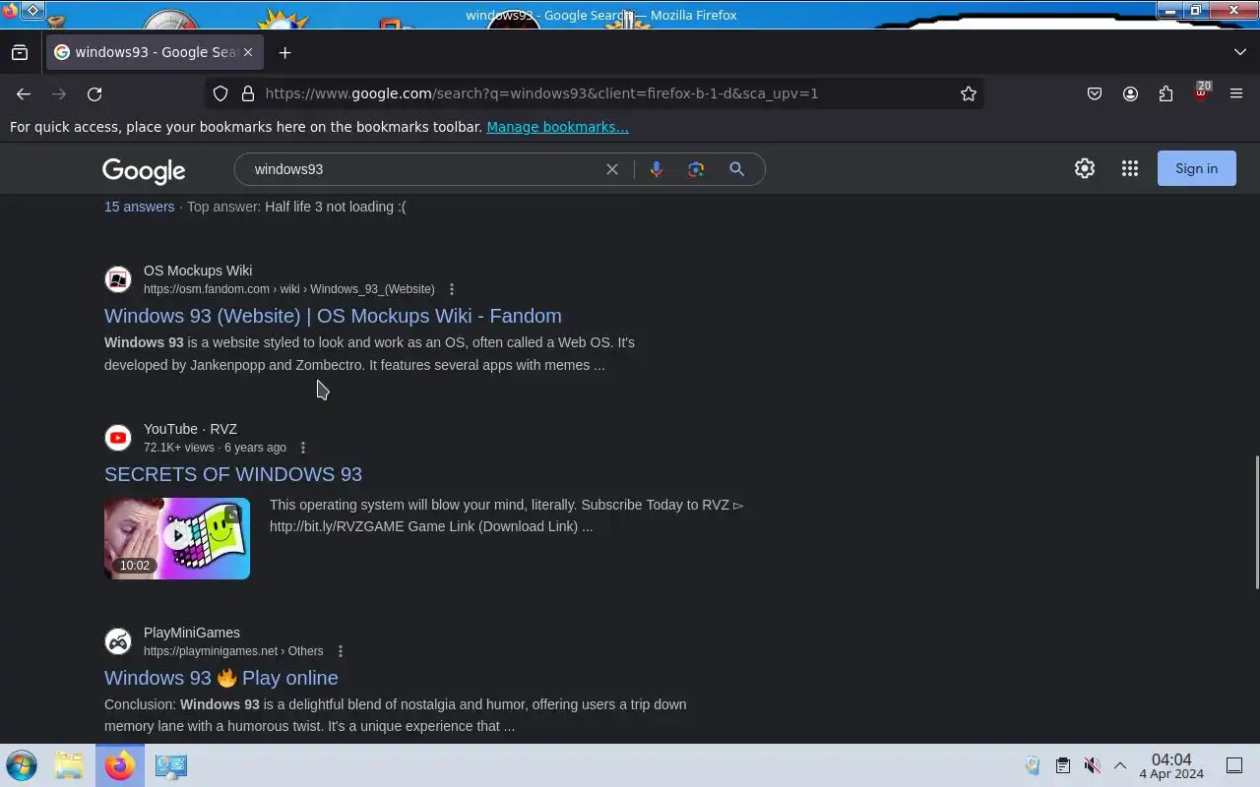1260x787 pixels.
Task: Submit search with magnifier icon
Action: (736, 169)
